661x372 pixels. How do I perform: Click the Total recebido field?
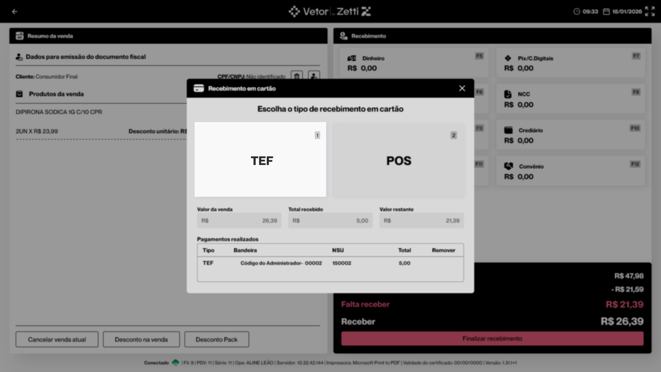click(330, 221)
